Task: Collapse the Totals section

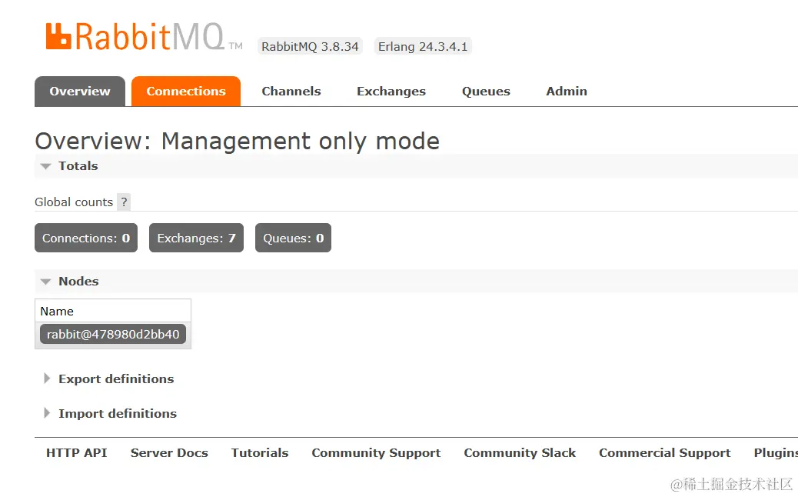Action: coord(78,166)
